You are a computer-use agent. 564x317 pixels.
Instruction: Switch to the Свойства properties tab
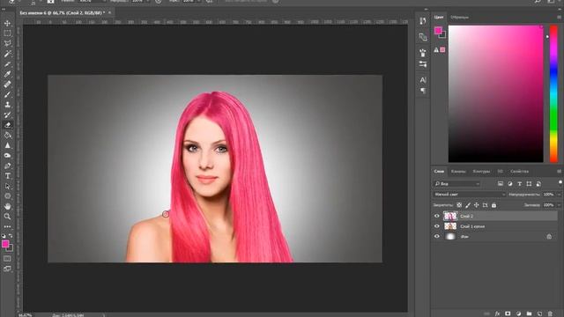point(519,172)
